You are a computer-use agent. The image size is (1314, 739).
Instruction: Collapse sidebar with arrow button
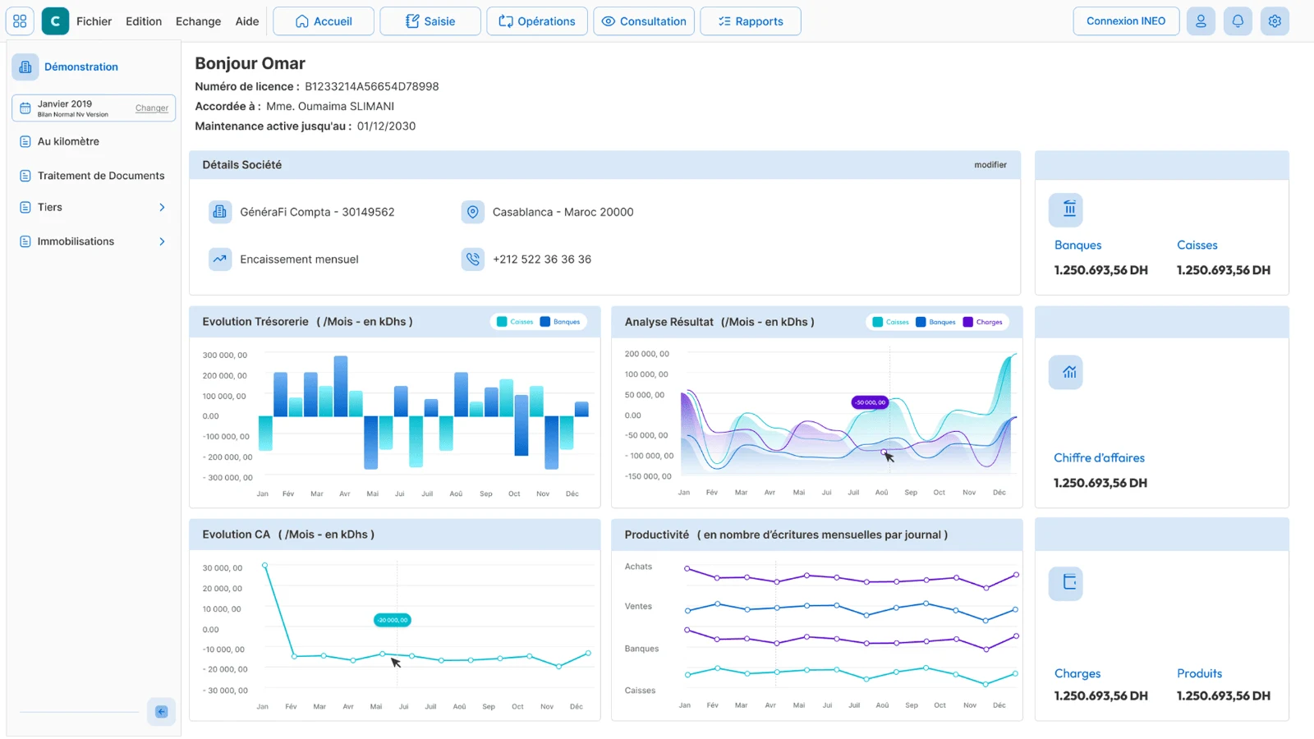[x=162, y=712]
